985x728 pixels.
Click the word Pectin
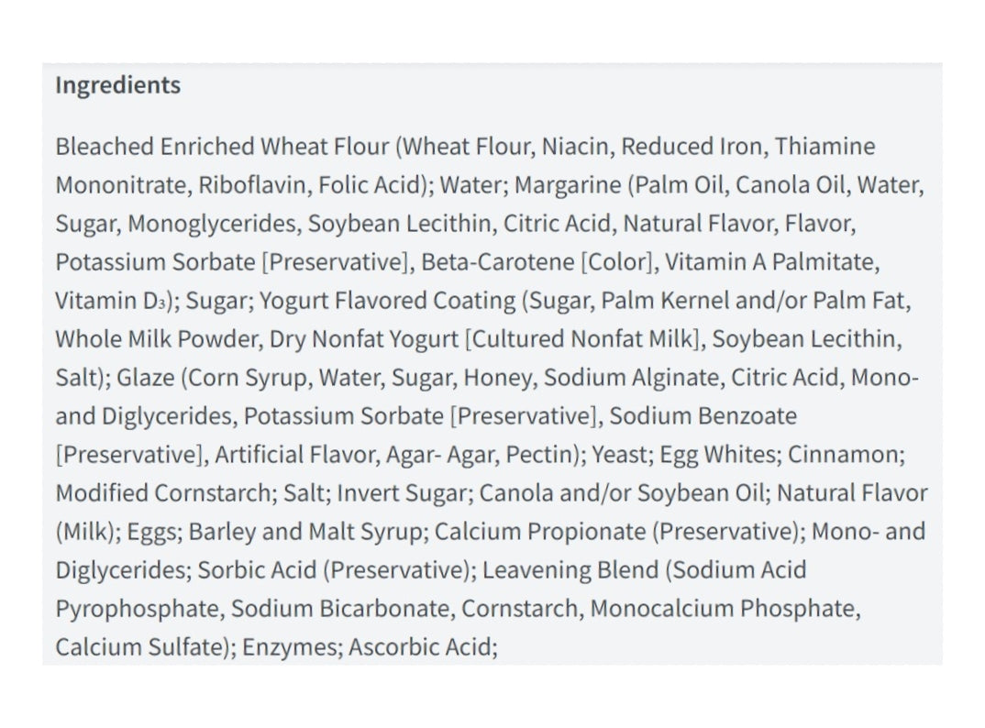[546, 455]
